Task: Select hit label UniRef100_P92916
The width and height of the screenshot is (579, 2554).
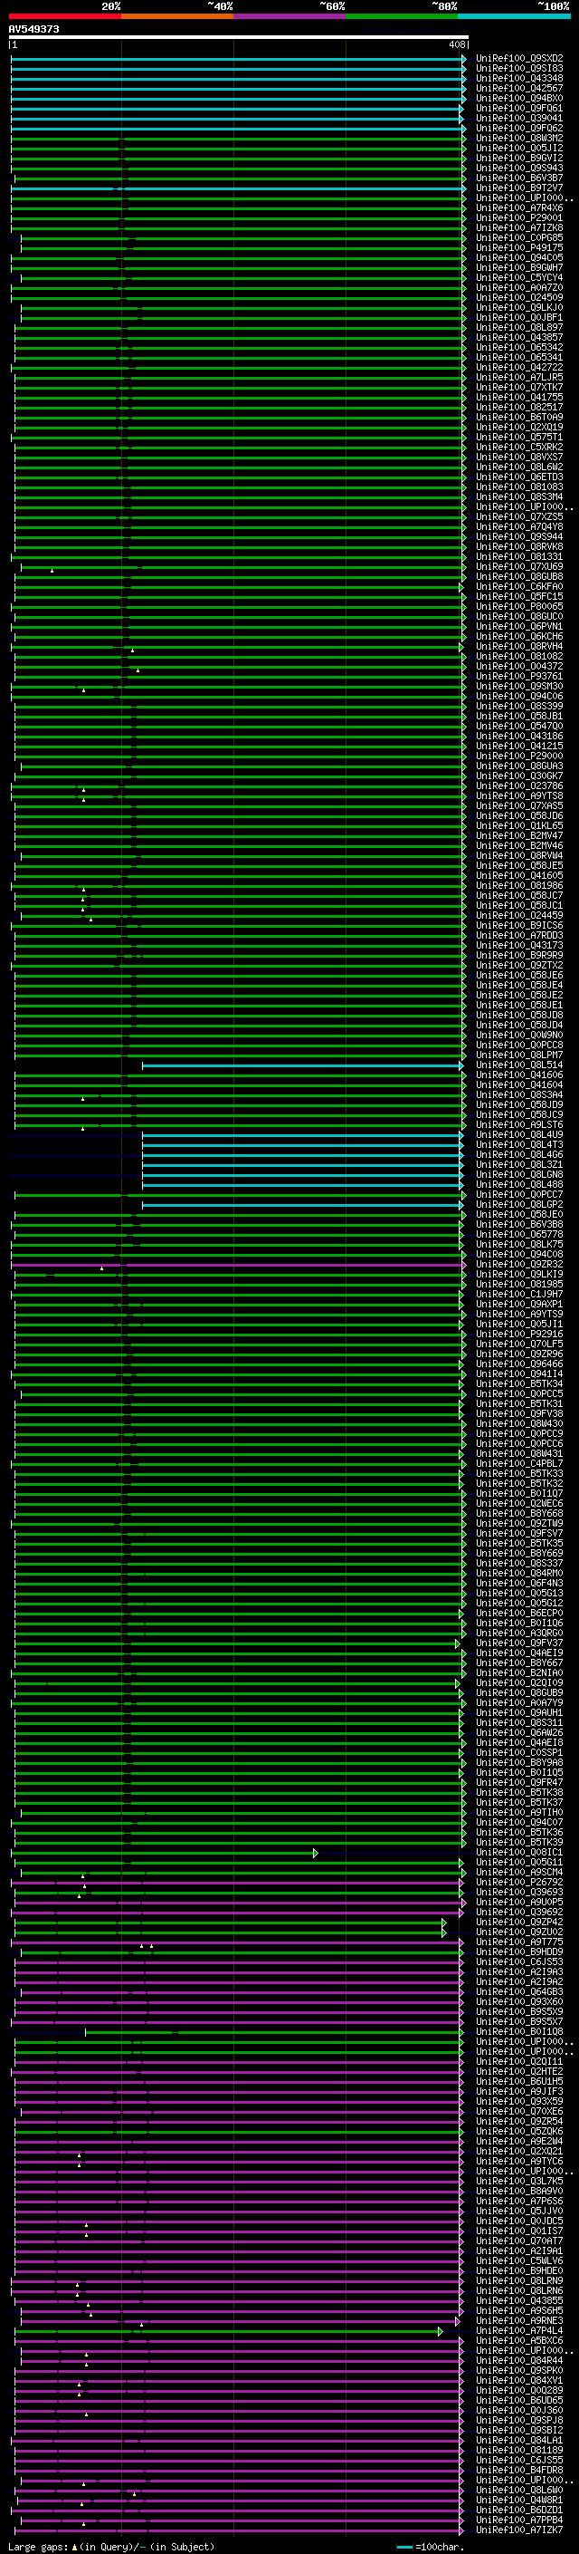Action: pos(519,1335)
